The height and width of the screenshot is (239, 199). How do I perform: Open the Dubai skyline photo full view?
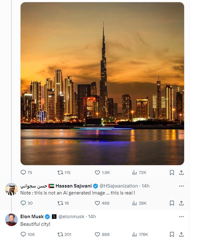[x=102, y=84]
